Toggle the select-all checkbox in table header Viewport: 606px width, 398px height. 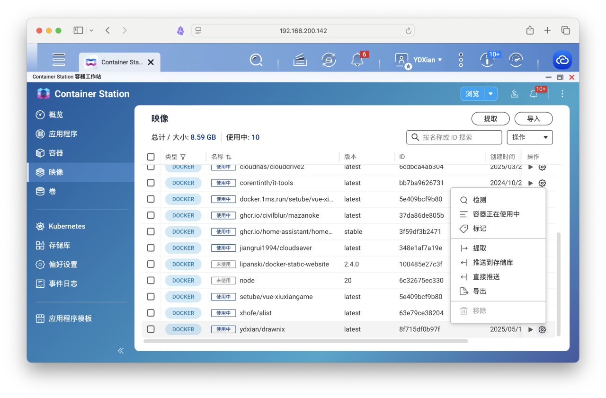[x=151, y=157]
